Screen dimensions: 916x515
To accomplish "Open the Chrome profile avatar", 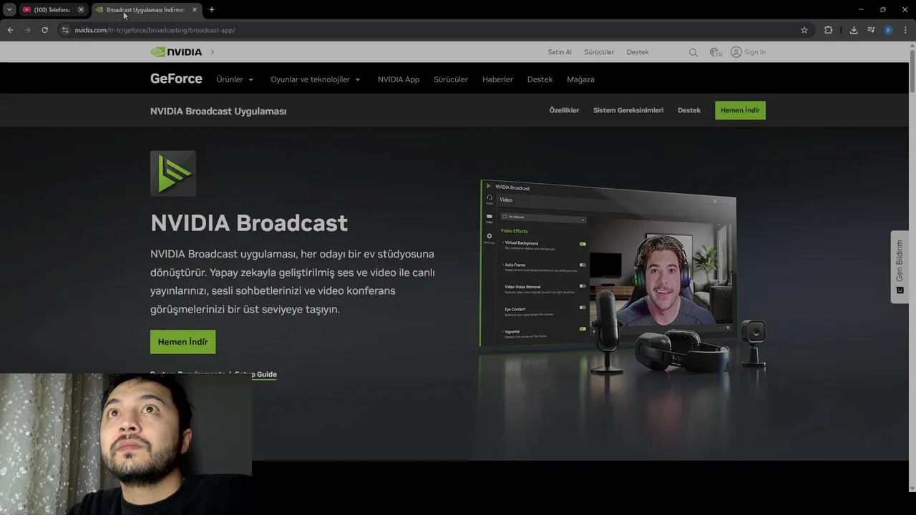I will (888, 30).
